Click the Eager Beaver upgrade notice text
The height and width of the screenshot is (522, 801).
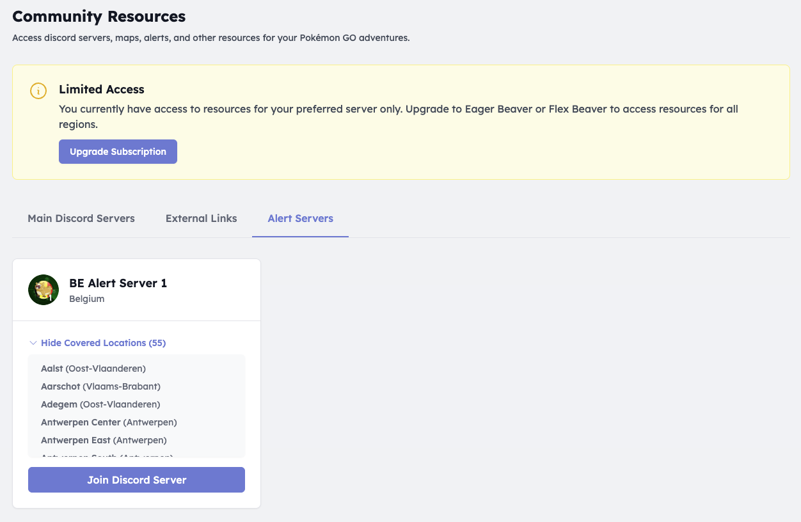click(399, 116)
